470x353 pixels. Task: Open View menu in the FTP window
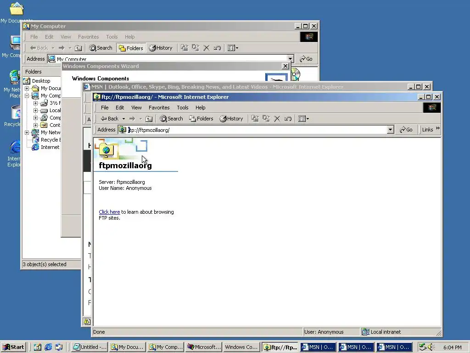(136, 108)
